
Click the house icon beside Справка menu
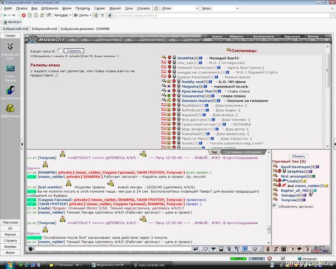(x=156, y=8)
